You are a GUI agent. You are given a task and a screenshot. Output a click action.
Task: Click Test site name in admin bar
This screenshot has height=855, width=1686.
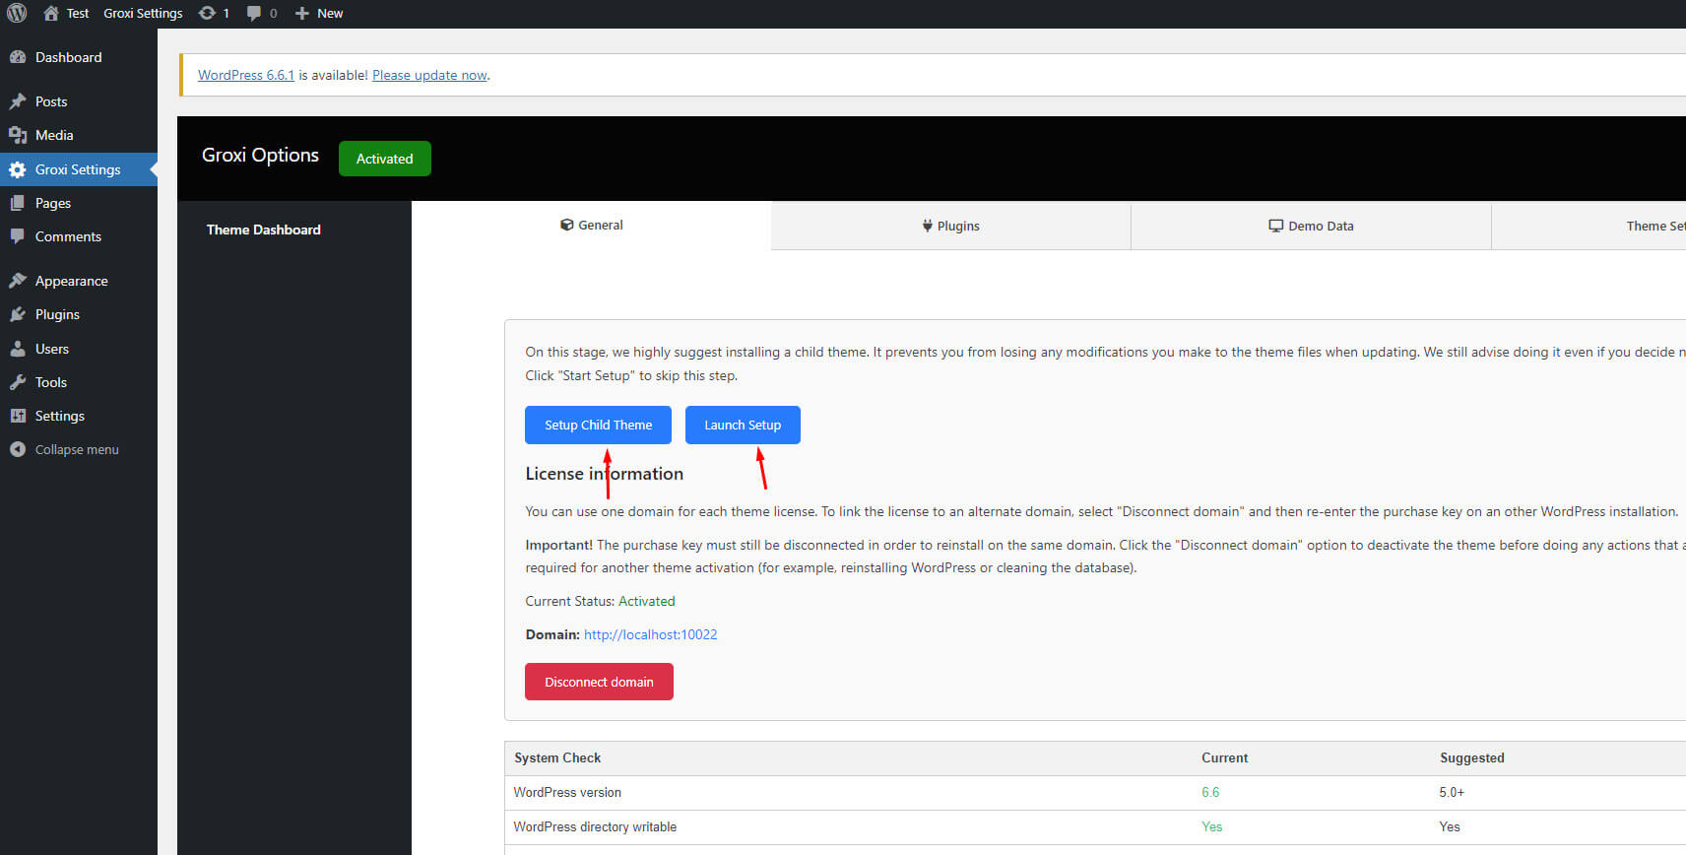coord(78,13)
